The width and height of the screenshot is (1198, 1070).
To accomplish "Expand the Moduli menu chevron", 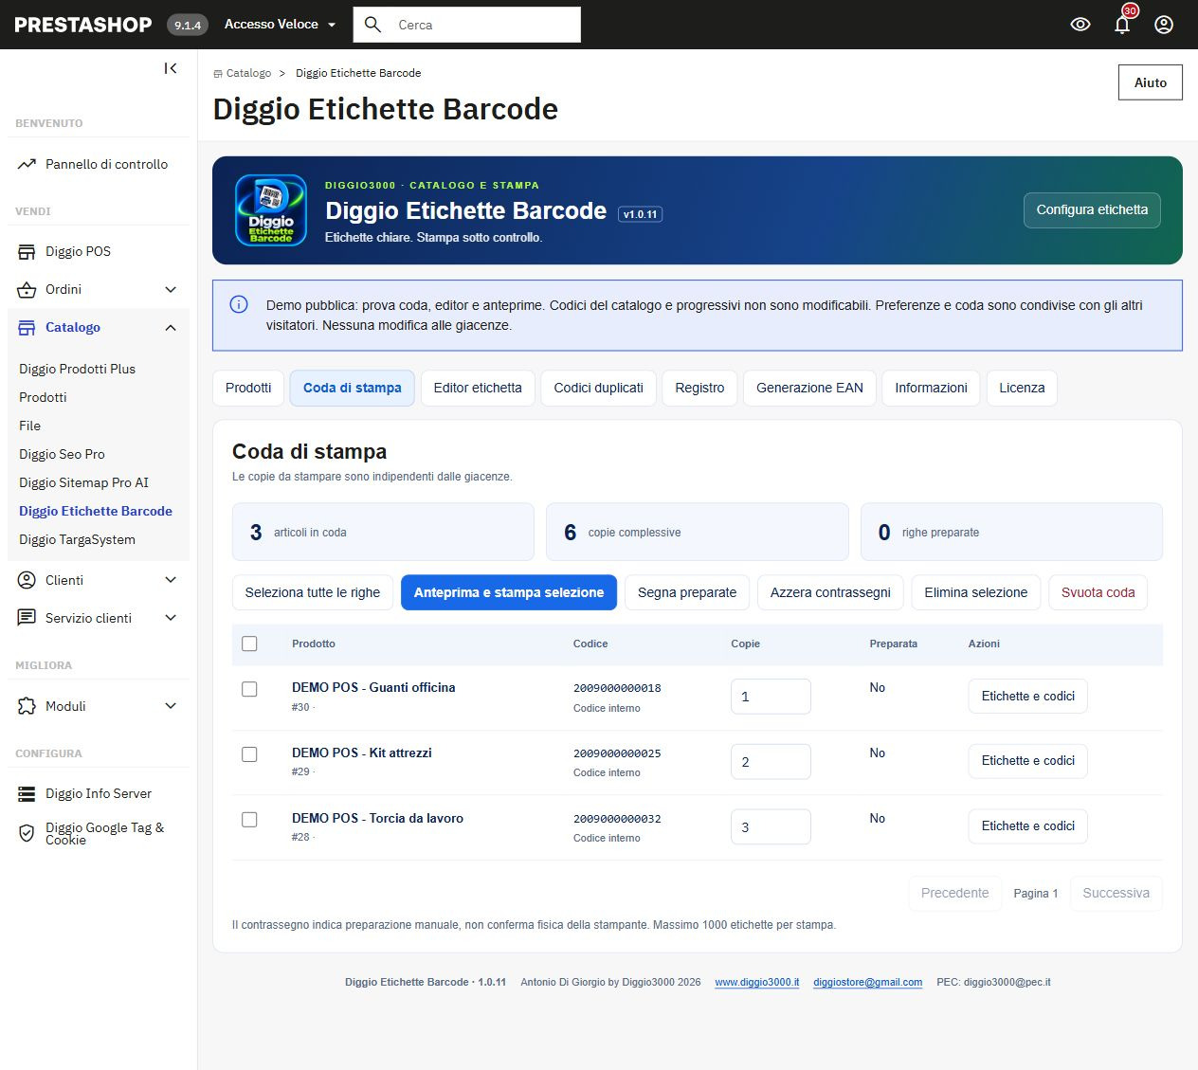I will (171, 706).
